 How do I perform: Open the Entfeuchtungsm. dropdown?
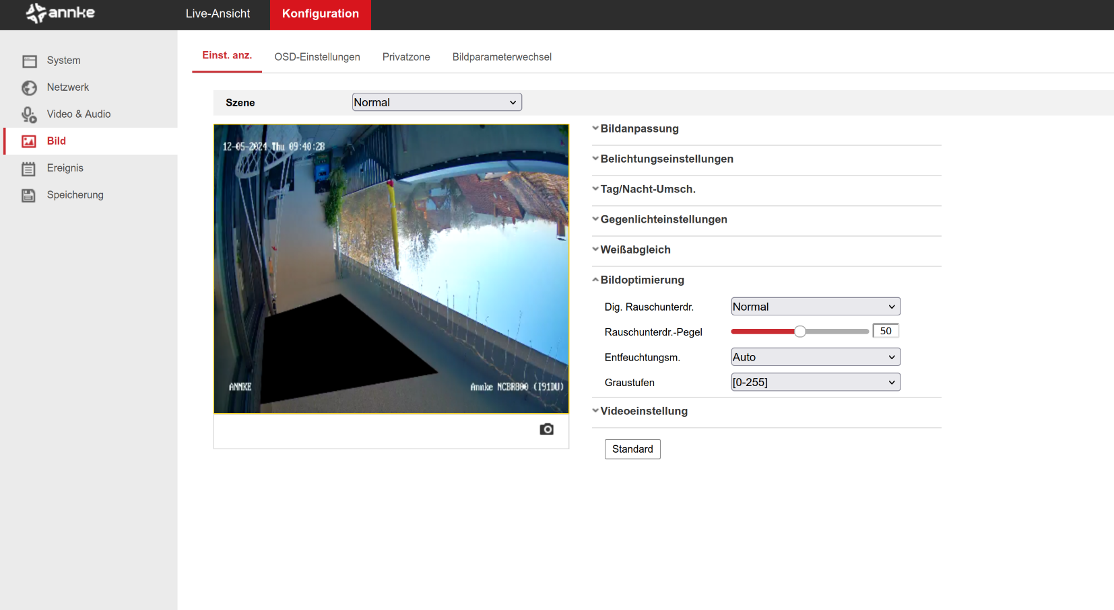point(815,357)
